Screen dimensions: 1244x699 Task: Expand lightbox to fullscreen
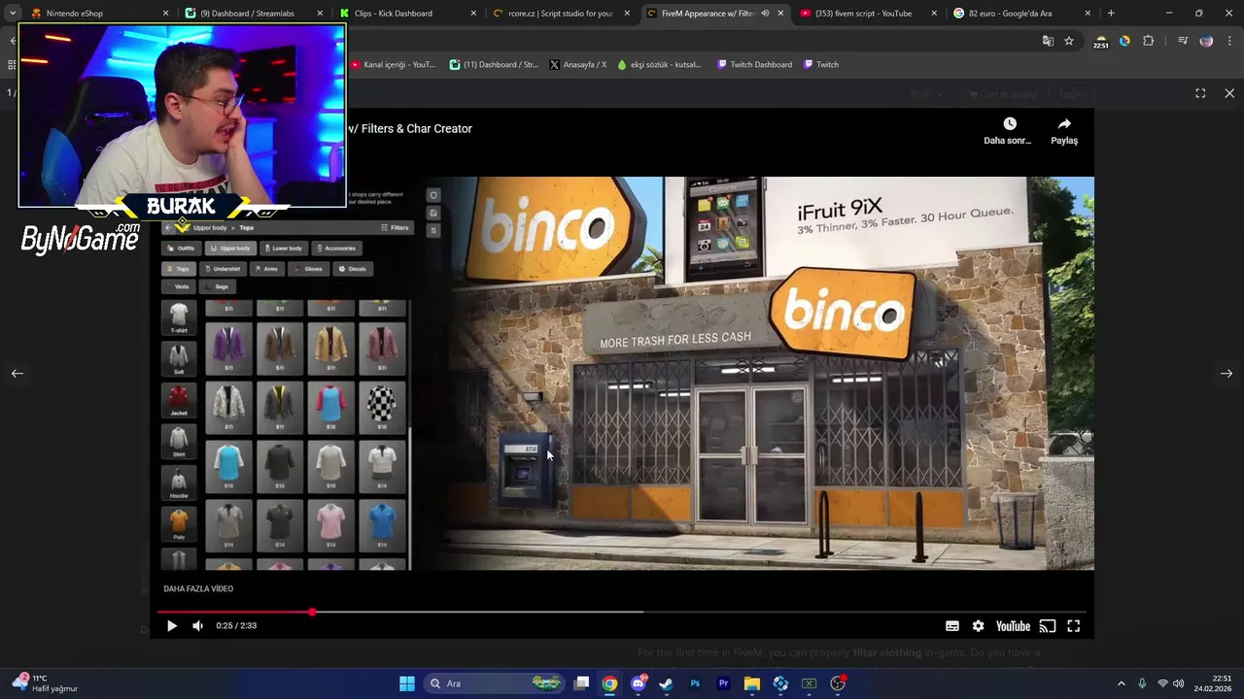[1200, 93]
